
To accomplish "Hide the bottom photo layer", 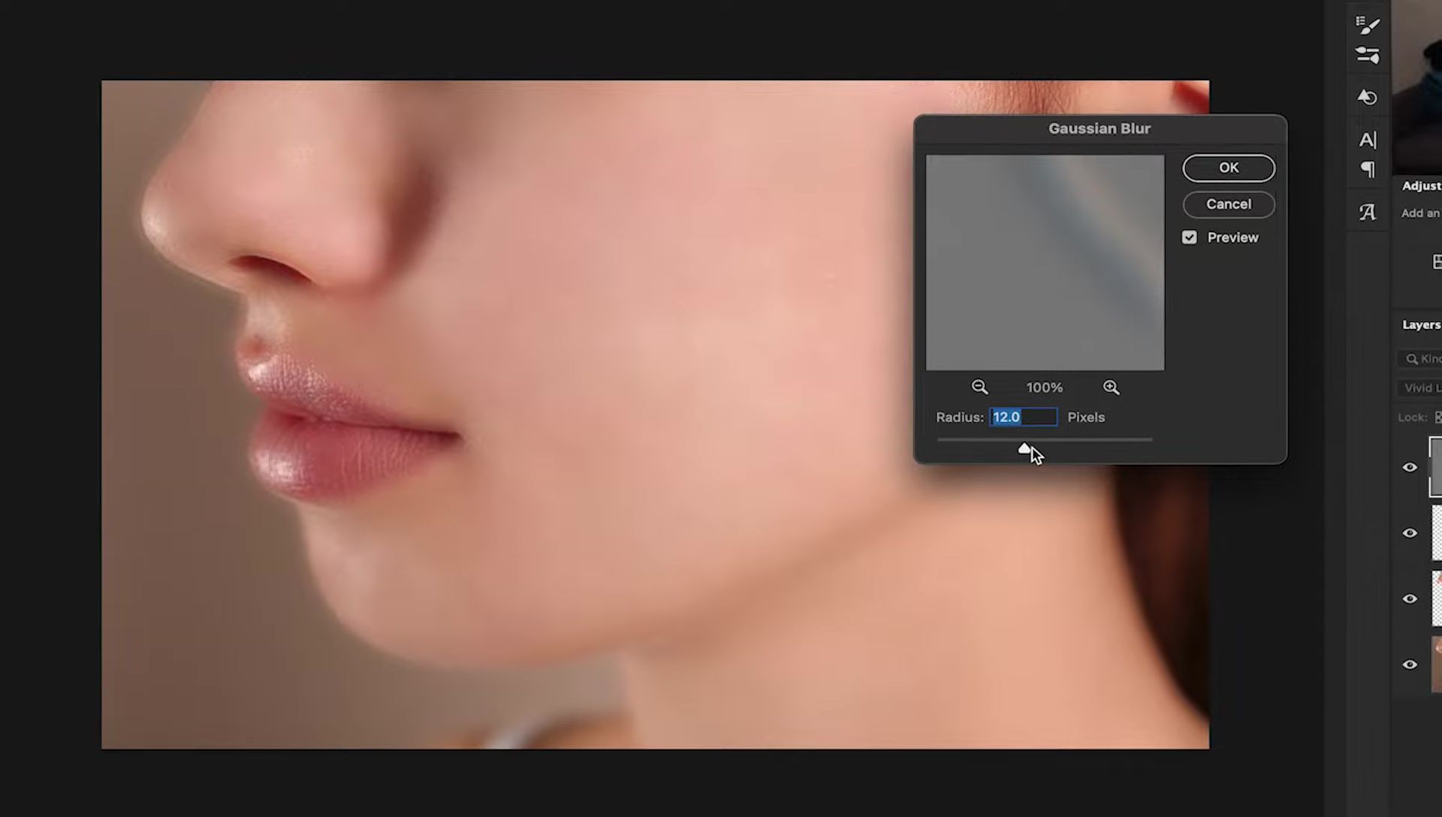I will 1410,665.
